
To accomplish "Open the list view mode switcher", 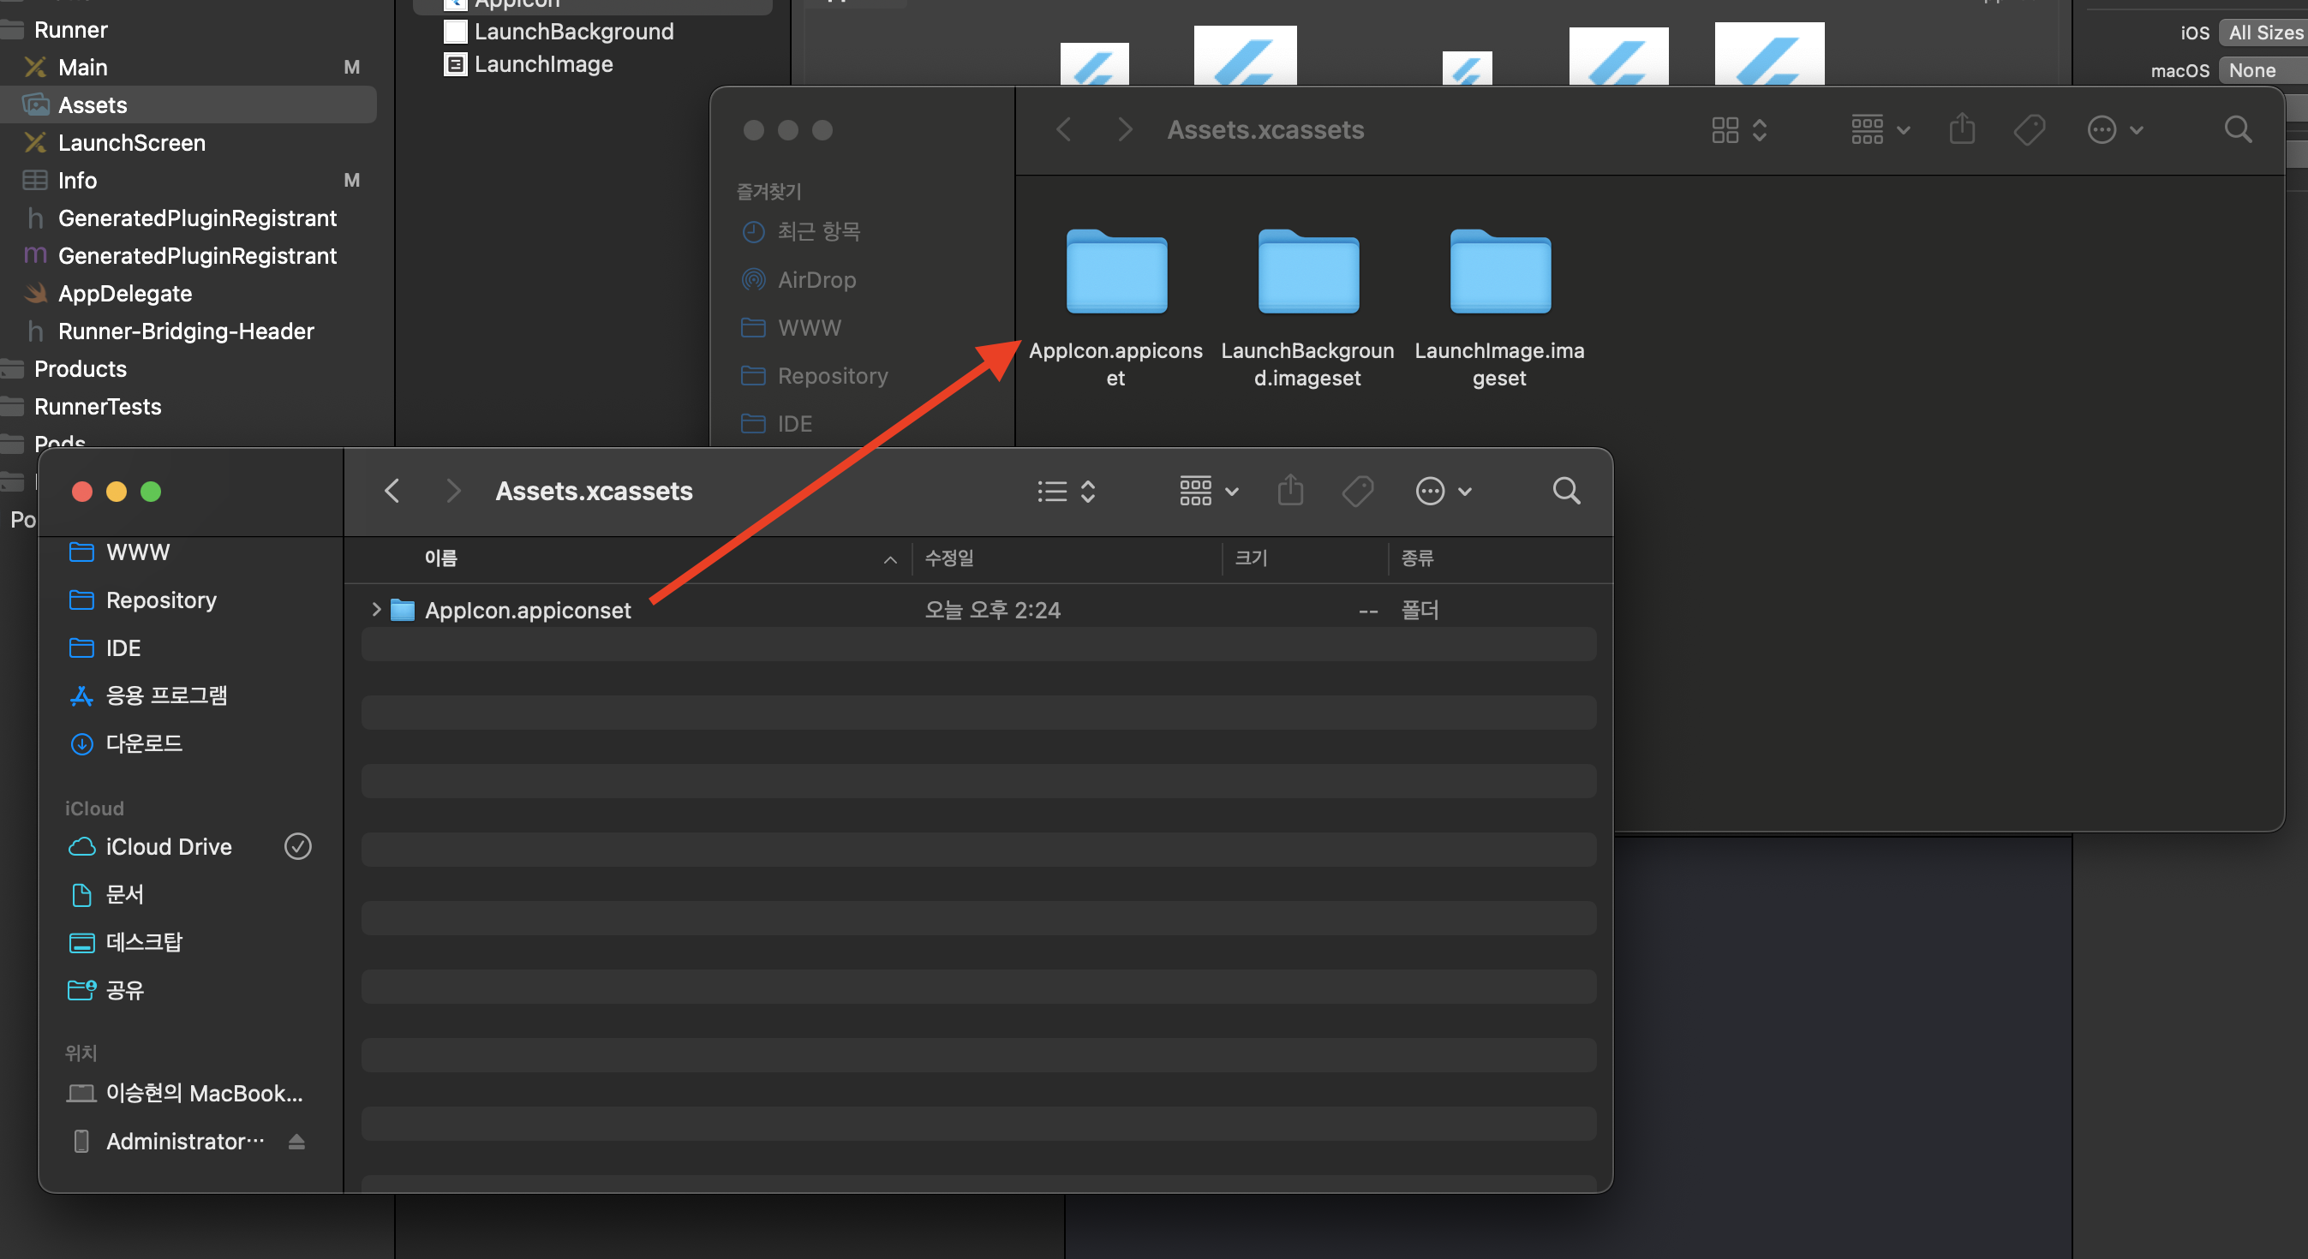I will [x=1065, y=491].
